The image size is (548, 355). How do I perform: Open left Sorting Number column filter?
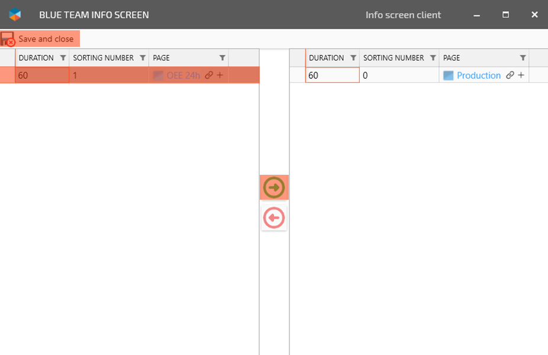[x=142, y=58]
